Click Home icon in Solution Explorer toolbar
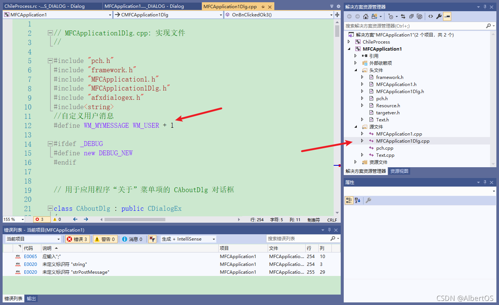Image resolution: width=499 pixels, height=305 pixels. [366, 16]
